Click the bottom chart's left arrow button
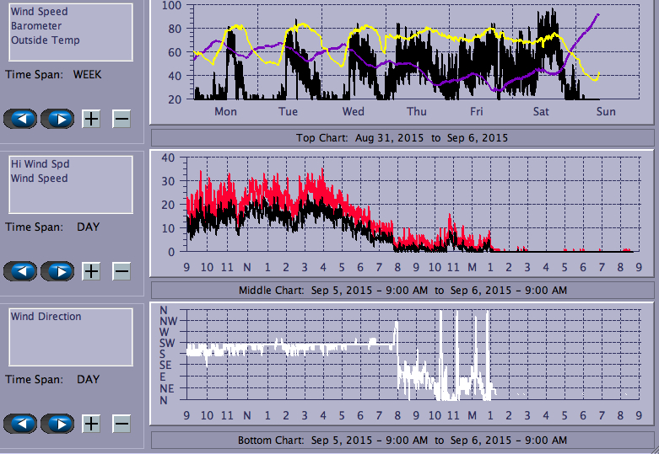Image resolution: width=659 pixels, height=454 pixels. click(x=21, y=424)
